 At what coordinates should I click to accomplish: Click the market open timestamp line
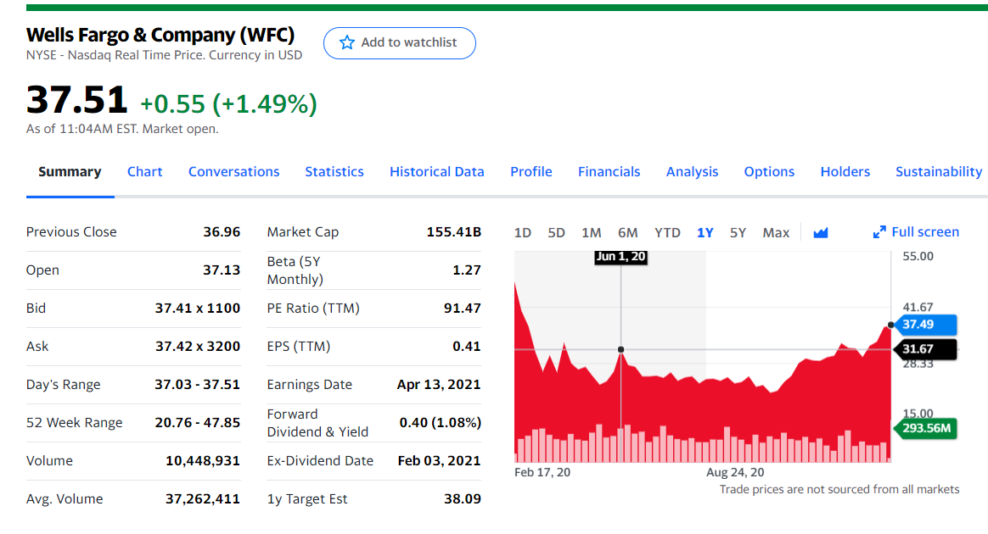pos(122,129)
